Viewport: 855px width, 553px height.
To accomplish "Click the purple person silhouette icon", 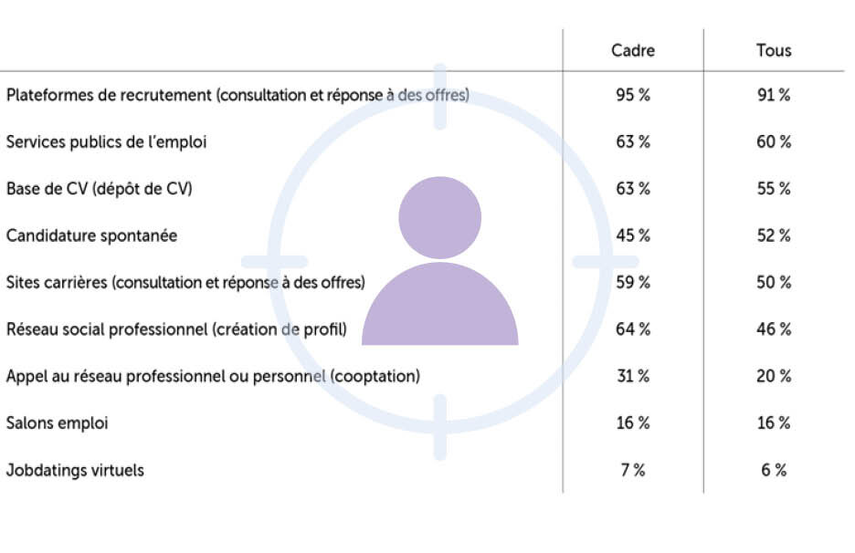I will click(439, 265).
